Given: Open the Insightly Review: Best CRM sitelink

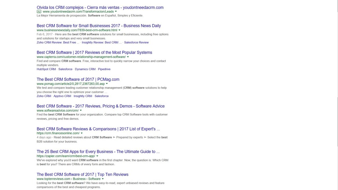Looking at the screenshot, I should tap(102, 43).
